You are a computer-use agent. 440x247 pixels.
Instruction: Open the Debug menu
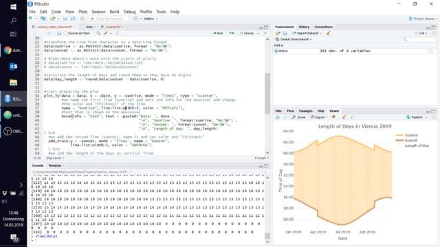coord(129,12)
